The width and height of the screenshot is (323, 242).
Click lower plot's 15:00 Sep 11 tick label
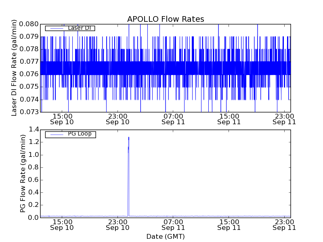pos(229,224)
